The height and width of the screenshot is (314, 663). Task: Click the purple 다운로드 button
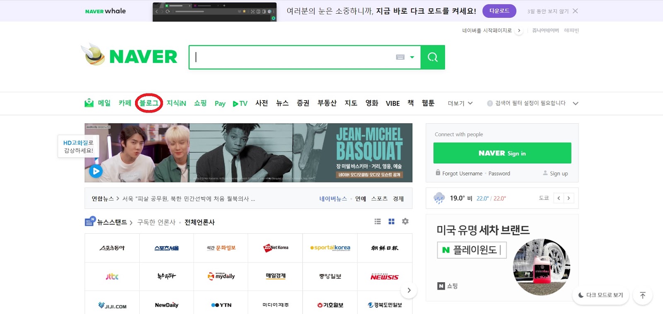click(499, 11)
